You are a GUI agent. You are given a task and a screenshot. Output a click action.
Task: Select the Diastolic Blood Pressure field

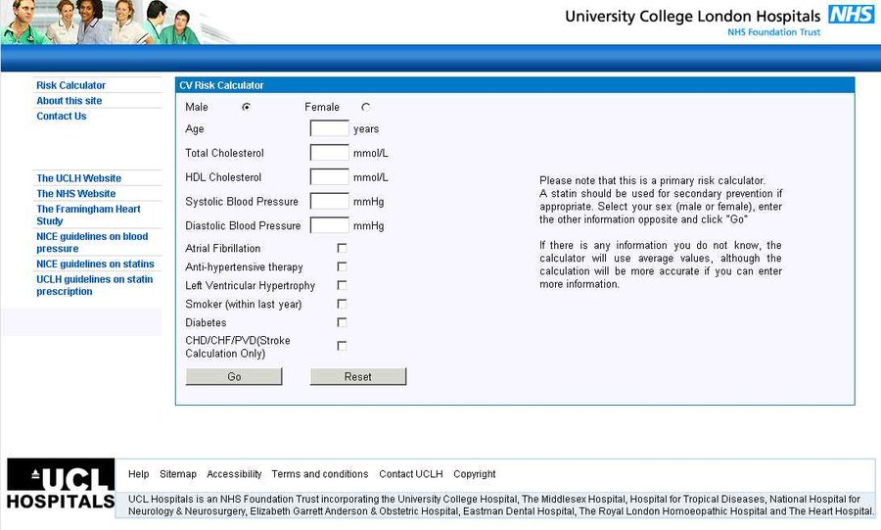tap(329, 224)
